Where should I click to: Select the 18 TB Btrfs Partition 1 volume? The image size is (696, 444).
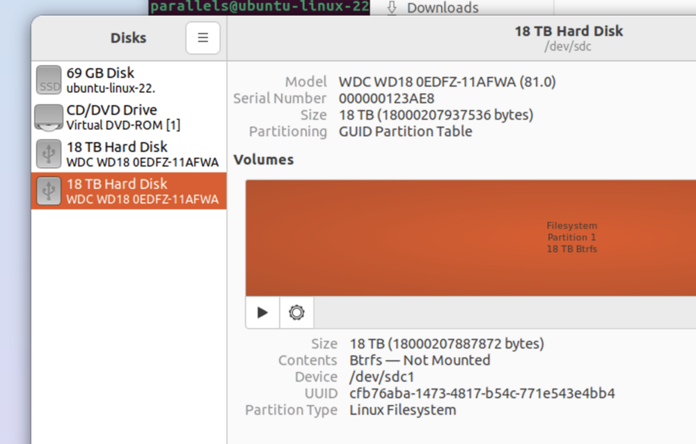click(x=470, y=238)
